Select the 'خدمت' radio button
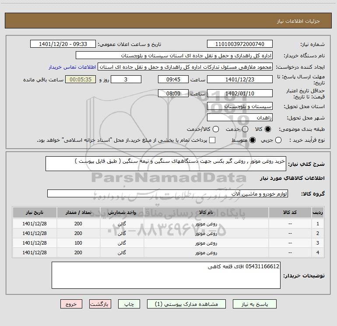This screenshot has width=337, height=326. pyautogui.click(x=245, y=129)
